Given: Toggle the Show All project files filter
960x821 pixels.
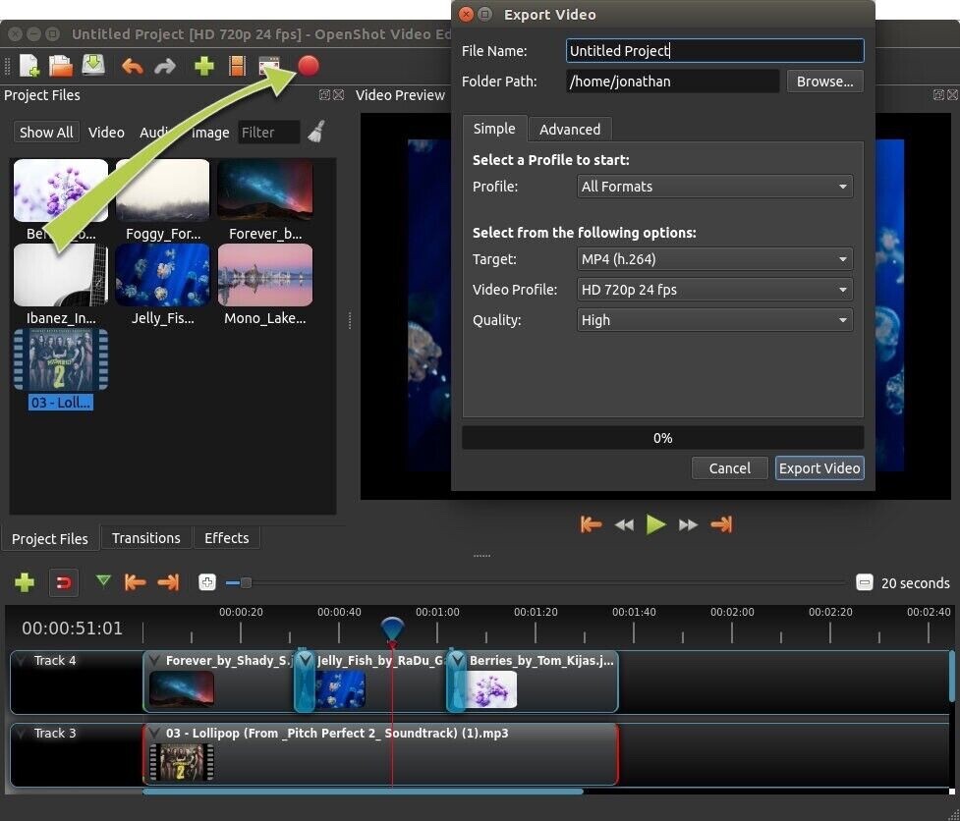Looking at the screenshot, I should (x=45, y=132).
